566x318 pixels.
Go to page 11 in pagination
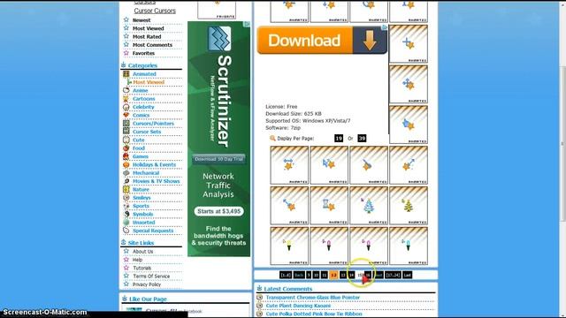point(325,275)
